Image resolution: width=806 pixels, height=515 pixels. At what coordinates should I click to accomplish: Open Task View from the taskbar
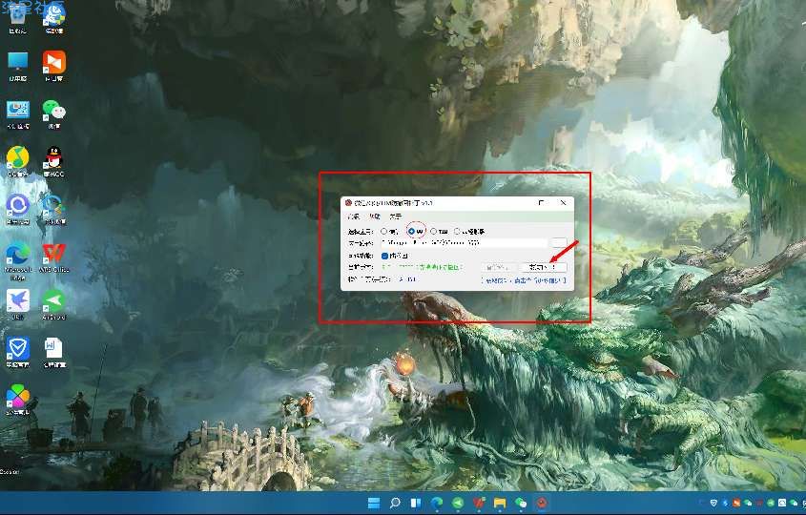(416, 503)
